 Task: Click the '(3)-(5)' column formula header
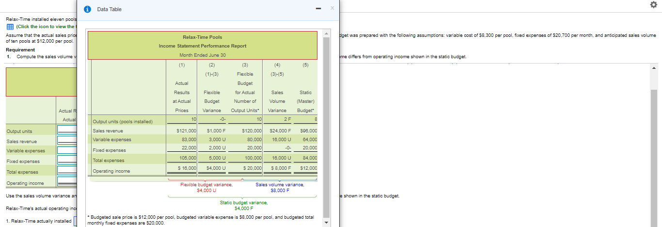click(x=277, y=74)
